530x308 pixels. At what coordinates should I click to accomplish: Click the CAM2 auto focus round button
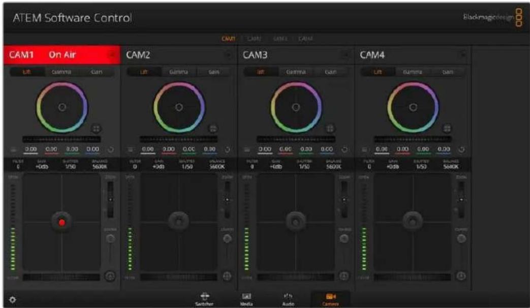(x=227, y=276)
